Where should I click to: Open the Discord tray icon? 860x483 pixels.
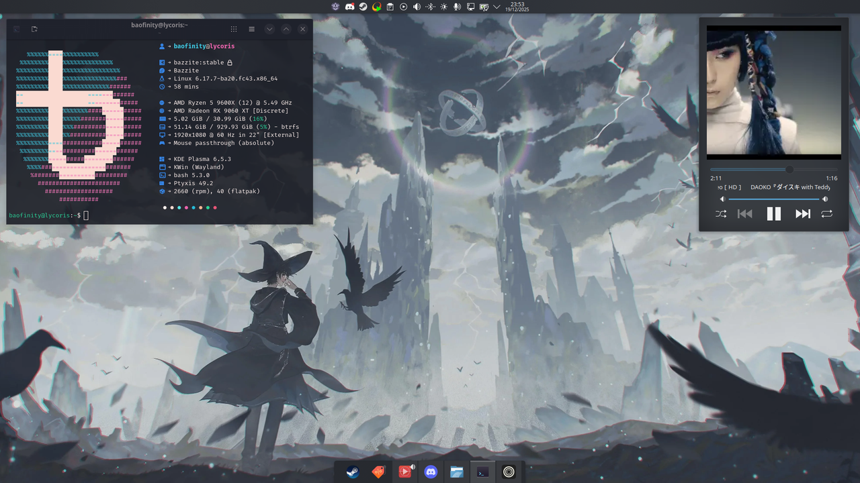349,6
